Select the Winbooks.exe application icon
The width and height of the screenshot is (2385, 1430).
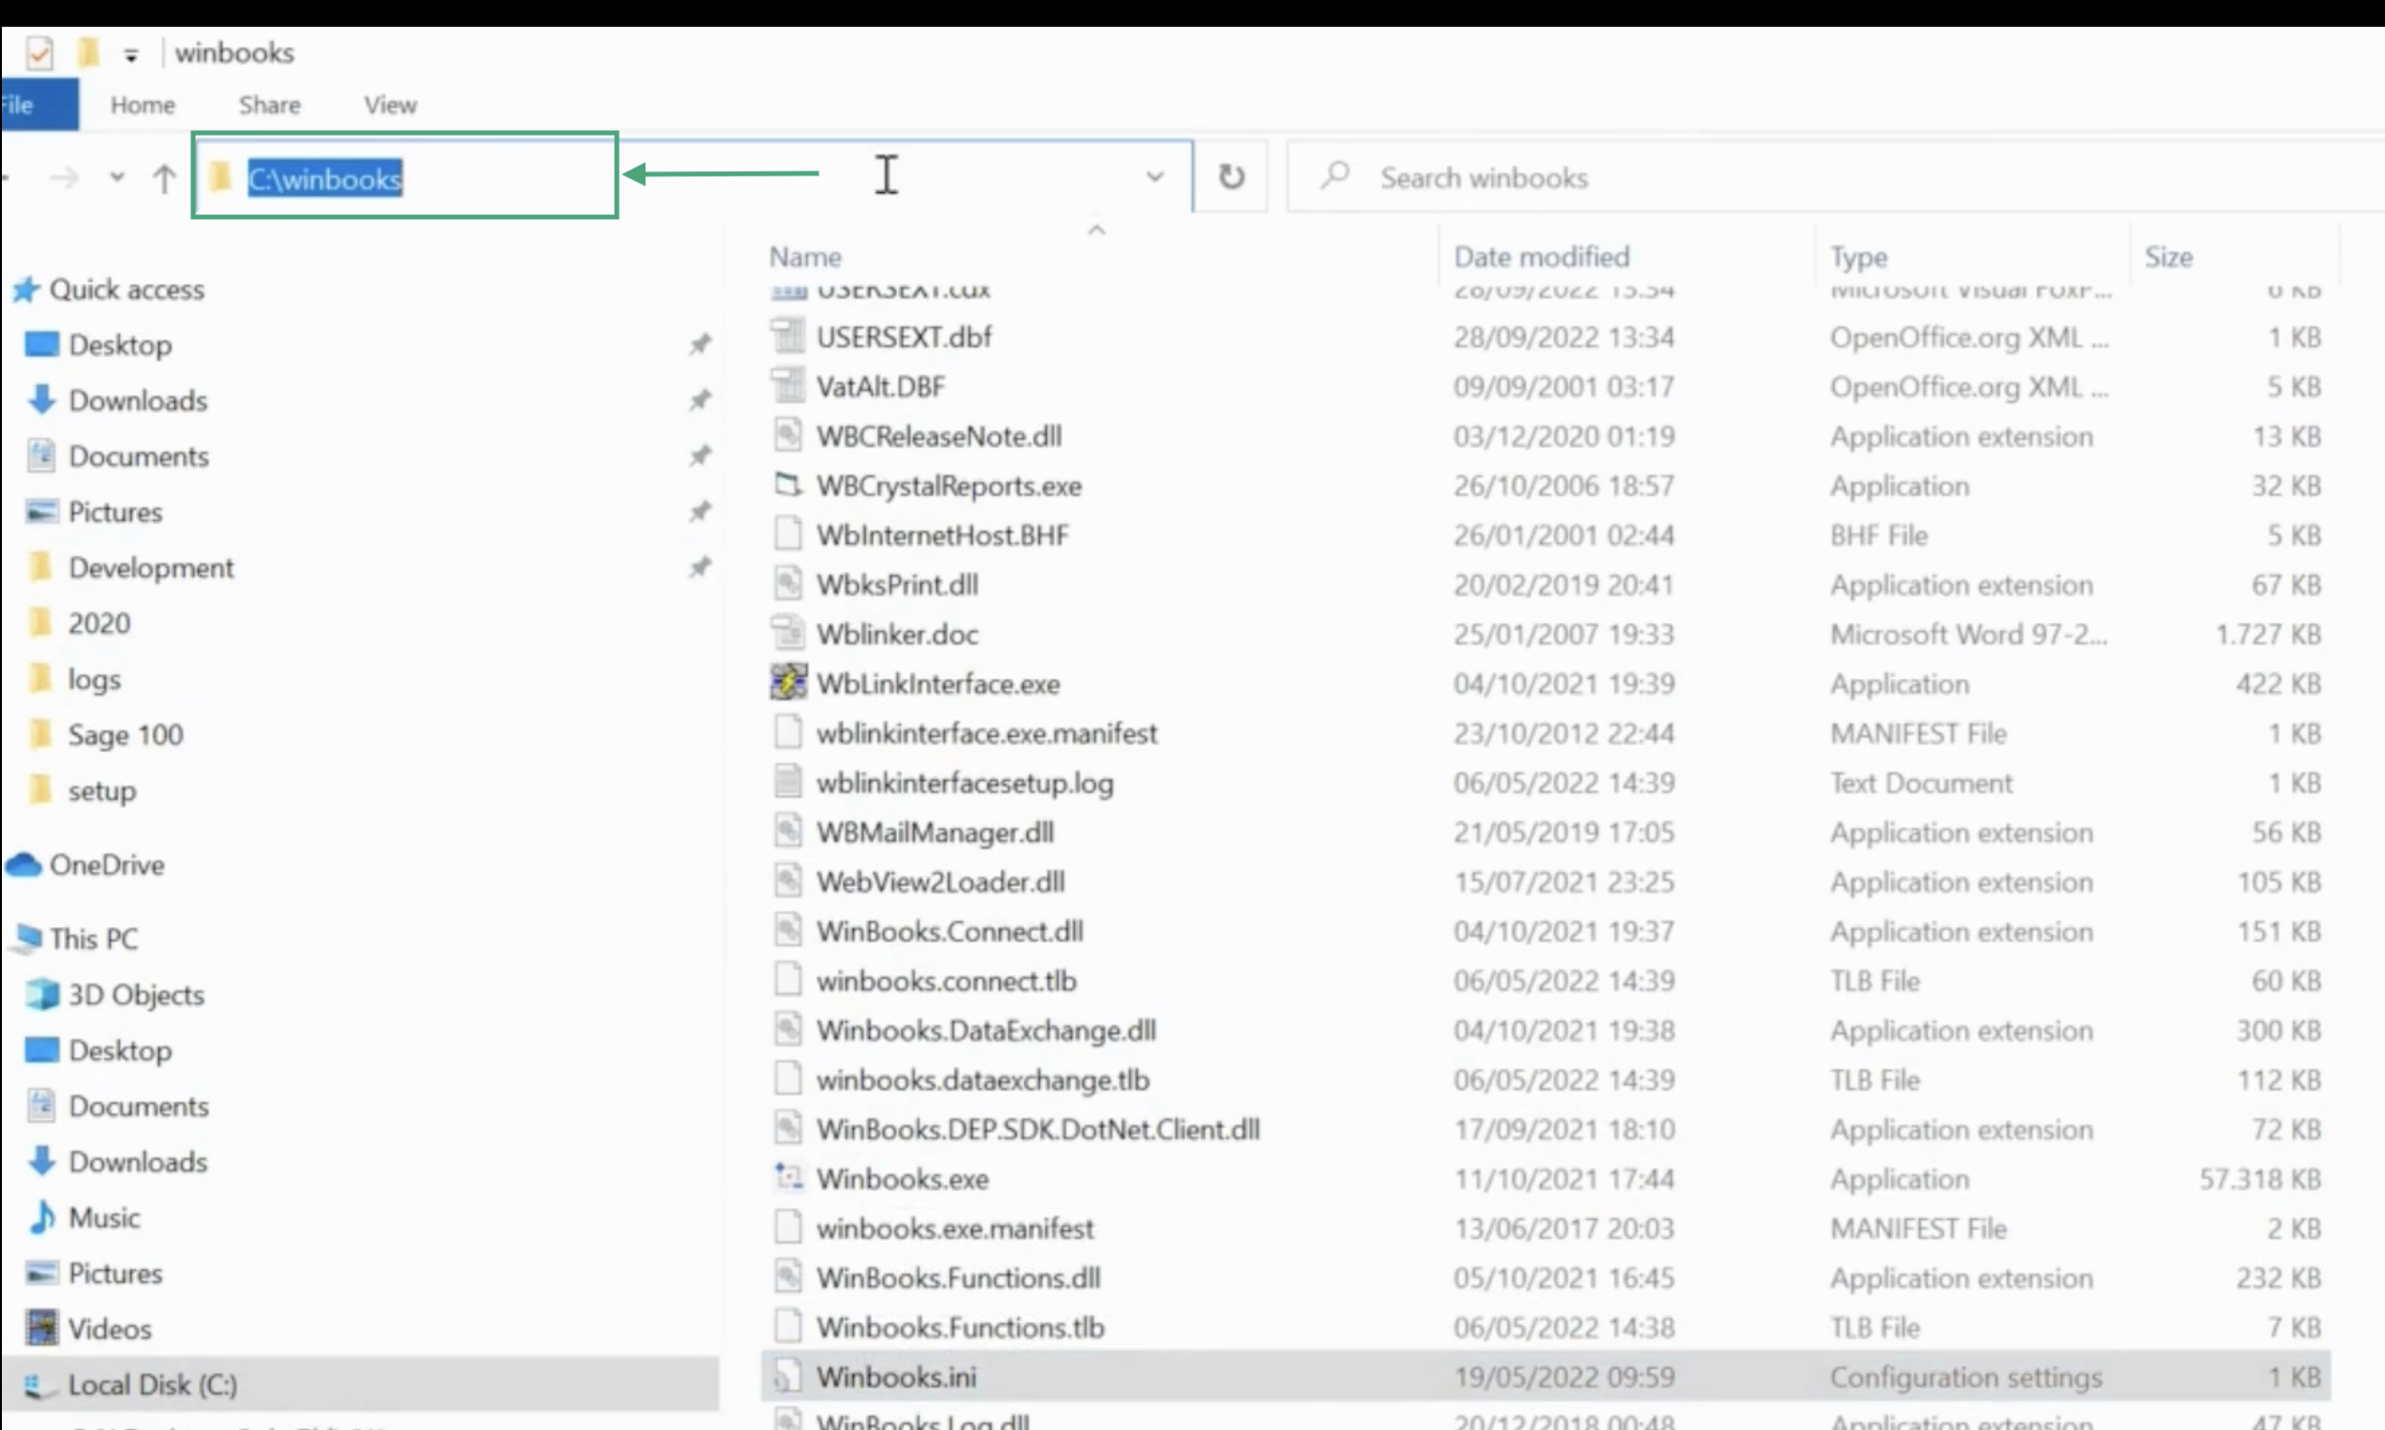[x=788, y=1178]
